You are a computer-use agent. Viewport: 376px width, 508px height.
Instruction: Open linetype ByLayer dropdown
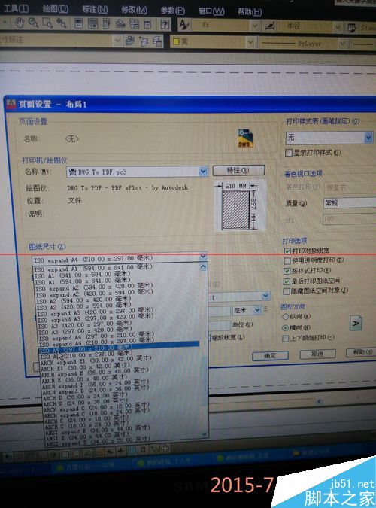[x=342, y=44]
